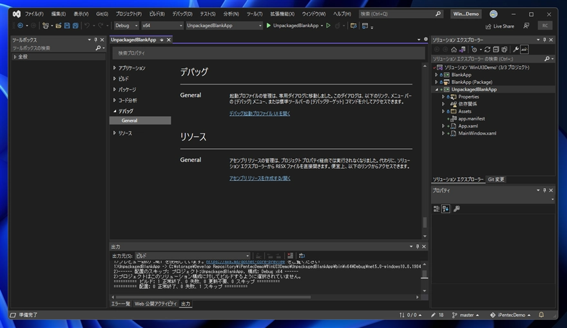Switch to the エラー一覧 tab
Image resolution: width=567 pixels, height=328 pixels.
(x=120, y=304)
